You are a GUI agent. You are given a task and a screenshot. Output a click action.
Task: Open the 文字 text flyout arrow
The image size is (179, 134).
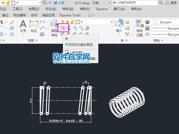(23, 34)
